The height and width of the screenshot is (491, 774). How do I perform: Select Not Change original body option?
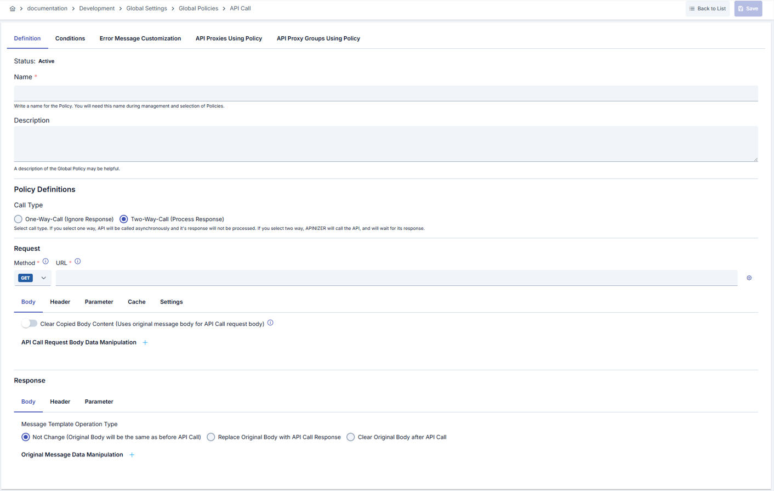pos(26,437)
